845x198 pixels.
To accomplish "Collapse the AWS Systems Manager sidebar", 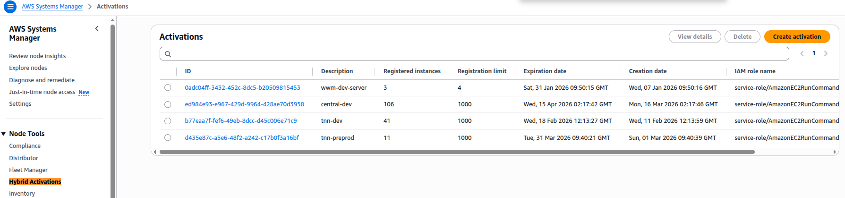I will (x=97, y=29).
